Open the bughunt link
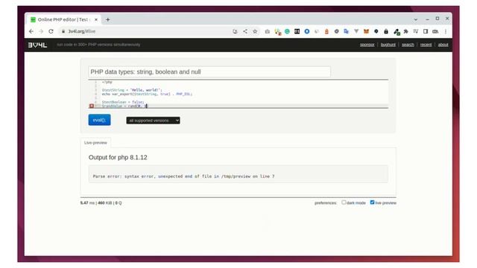 [388, 45]
